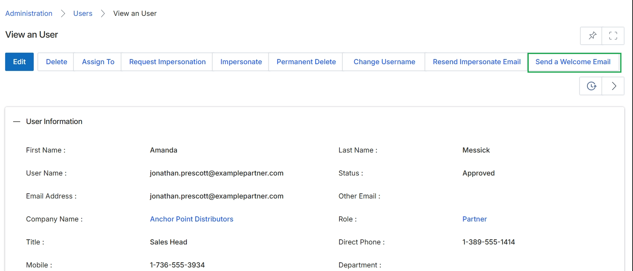
Task: Go to next record with right chevron
Action: click(613, 86)
